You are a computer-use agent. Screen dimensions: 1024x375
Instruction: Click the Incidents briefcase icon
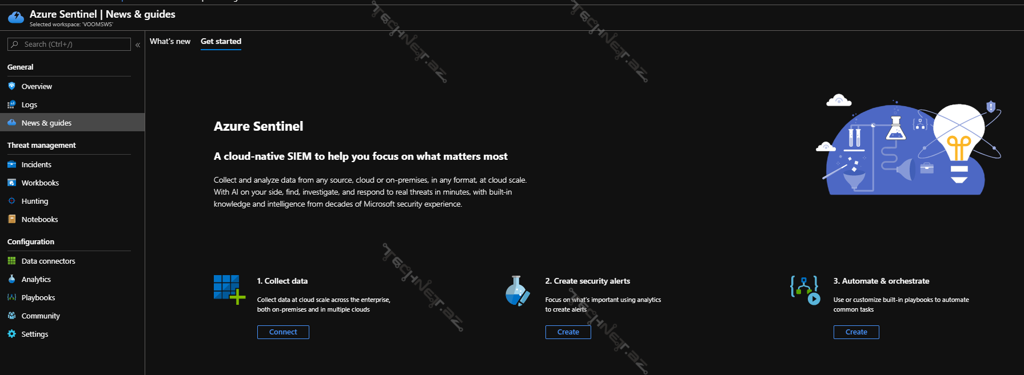tap(11, 164)
